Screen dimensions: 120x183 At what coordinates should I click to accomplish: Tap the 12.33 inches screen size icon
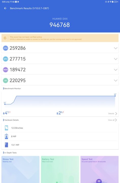pos(6,128)
